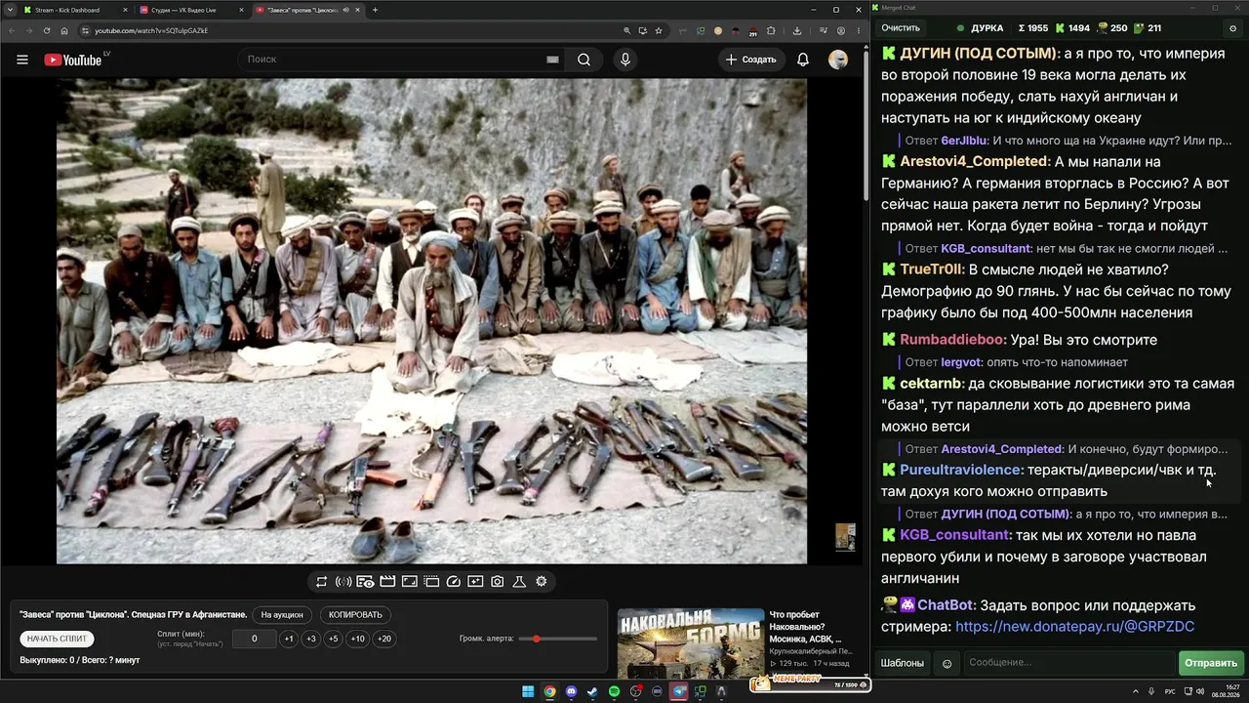Click the На аукцион button
This screenshot has height=703, width=1249.
[282, 615]
